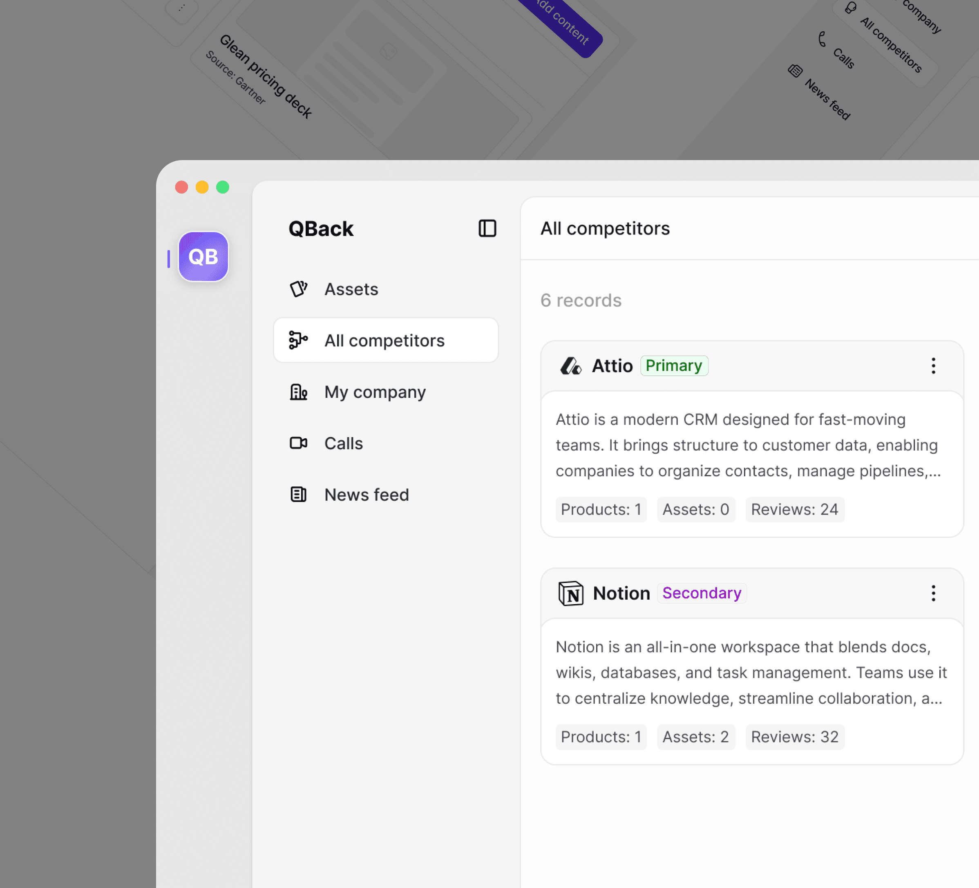
Task: Click the QBack workspace title
Action: 321,229
